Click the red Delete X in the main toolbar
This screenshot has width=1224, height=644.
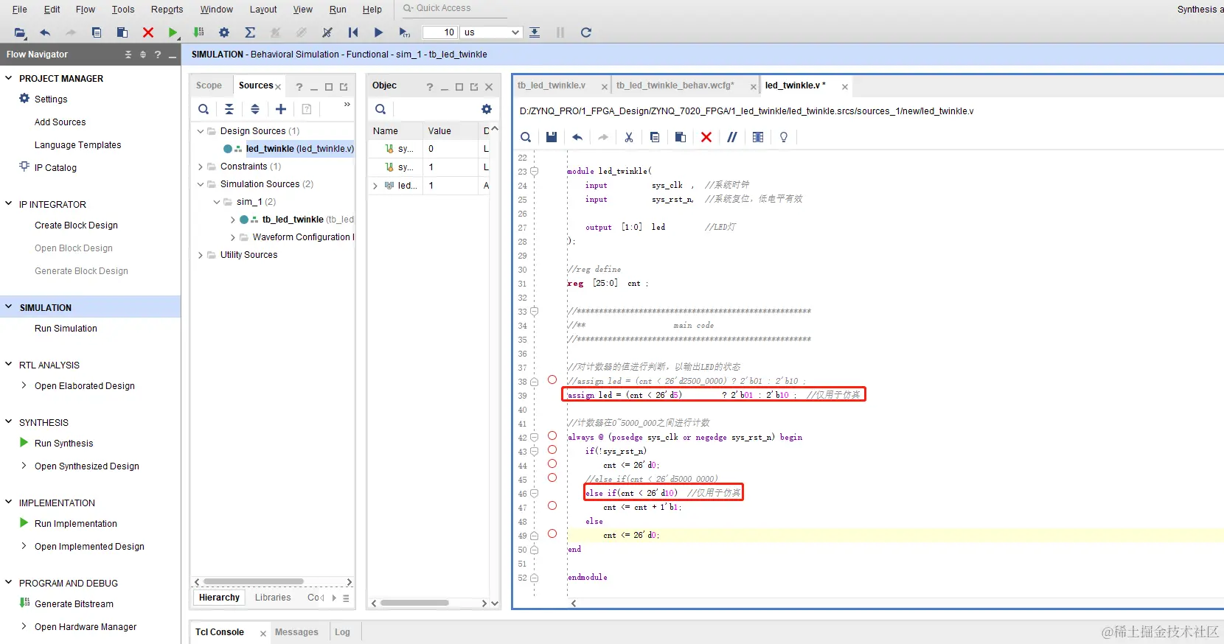coord(148,32)
